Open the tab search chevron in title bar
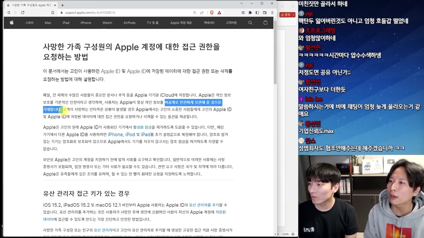The height and width of the screenshot is (238, 424). 242,3
